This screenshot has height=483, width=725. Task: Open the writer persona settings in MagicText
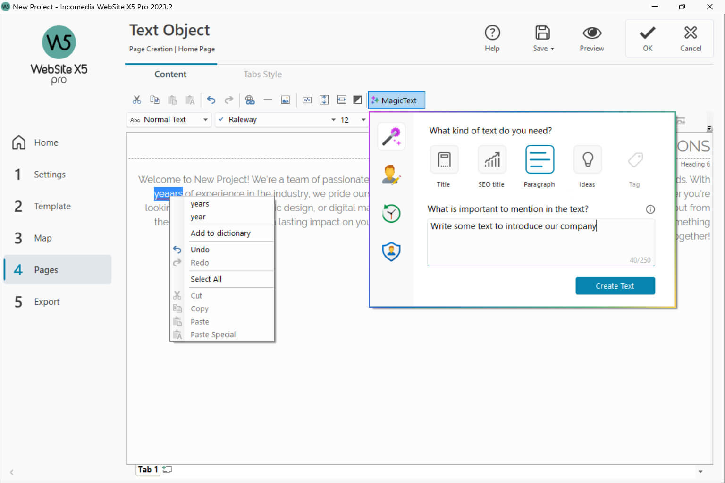point(391,175)
